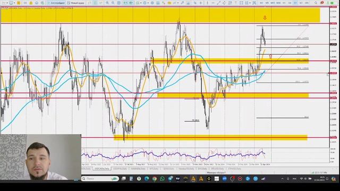Enable chart auto scroll icon
340x191 pixels.
125,3
